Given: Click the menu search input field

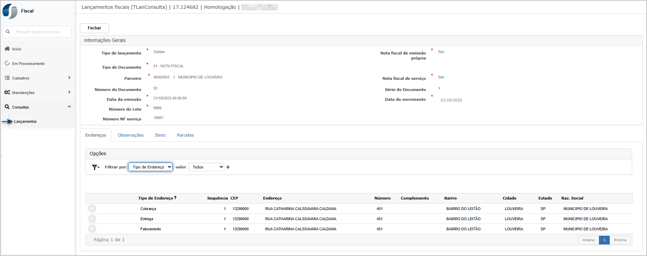Looking at the screenshot, I should (41, 32).
